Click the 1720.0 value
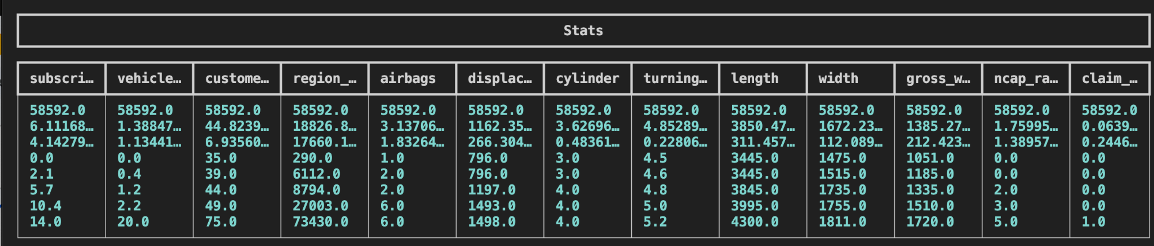 pos(930,222)
